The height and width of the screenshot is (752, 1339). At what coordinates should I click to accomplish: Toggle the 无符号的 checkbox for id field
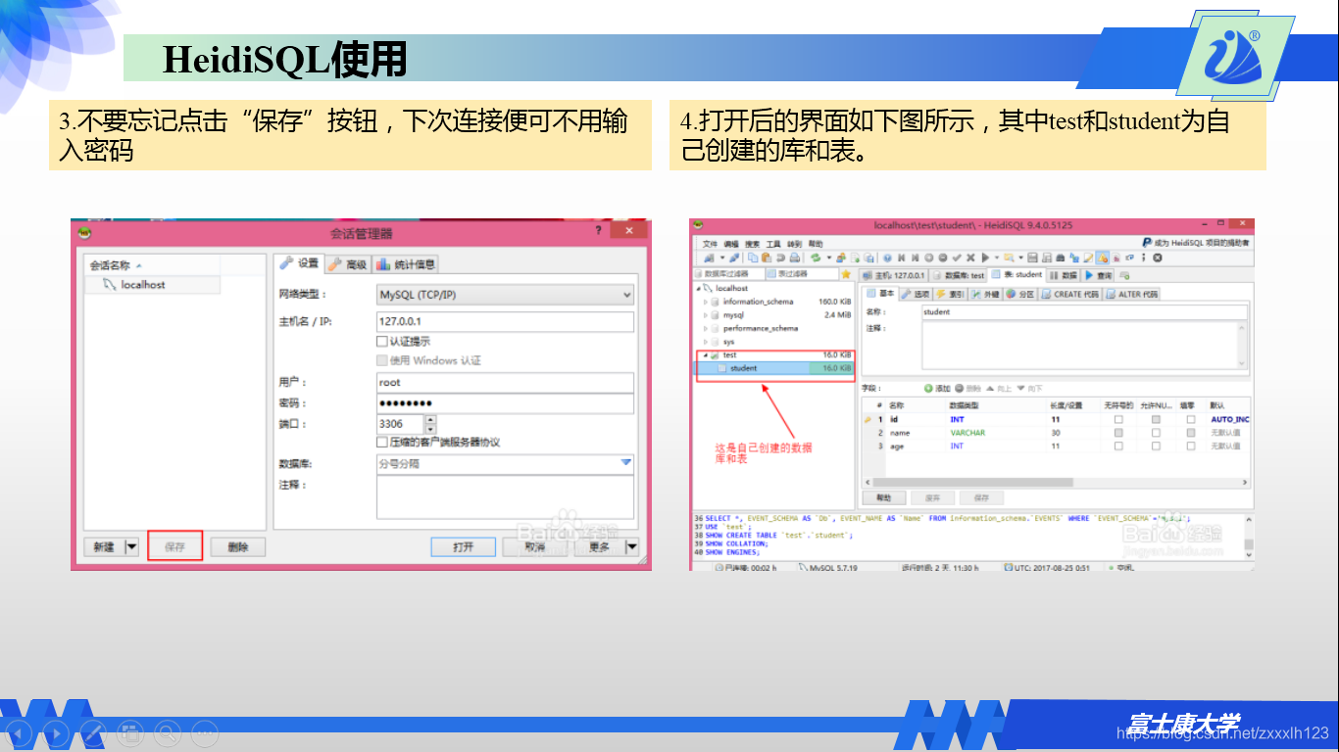[x=1116, y=417]
